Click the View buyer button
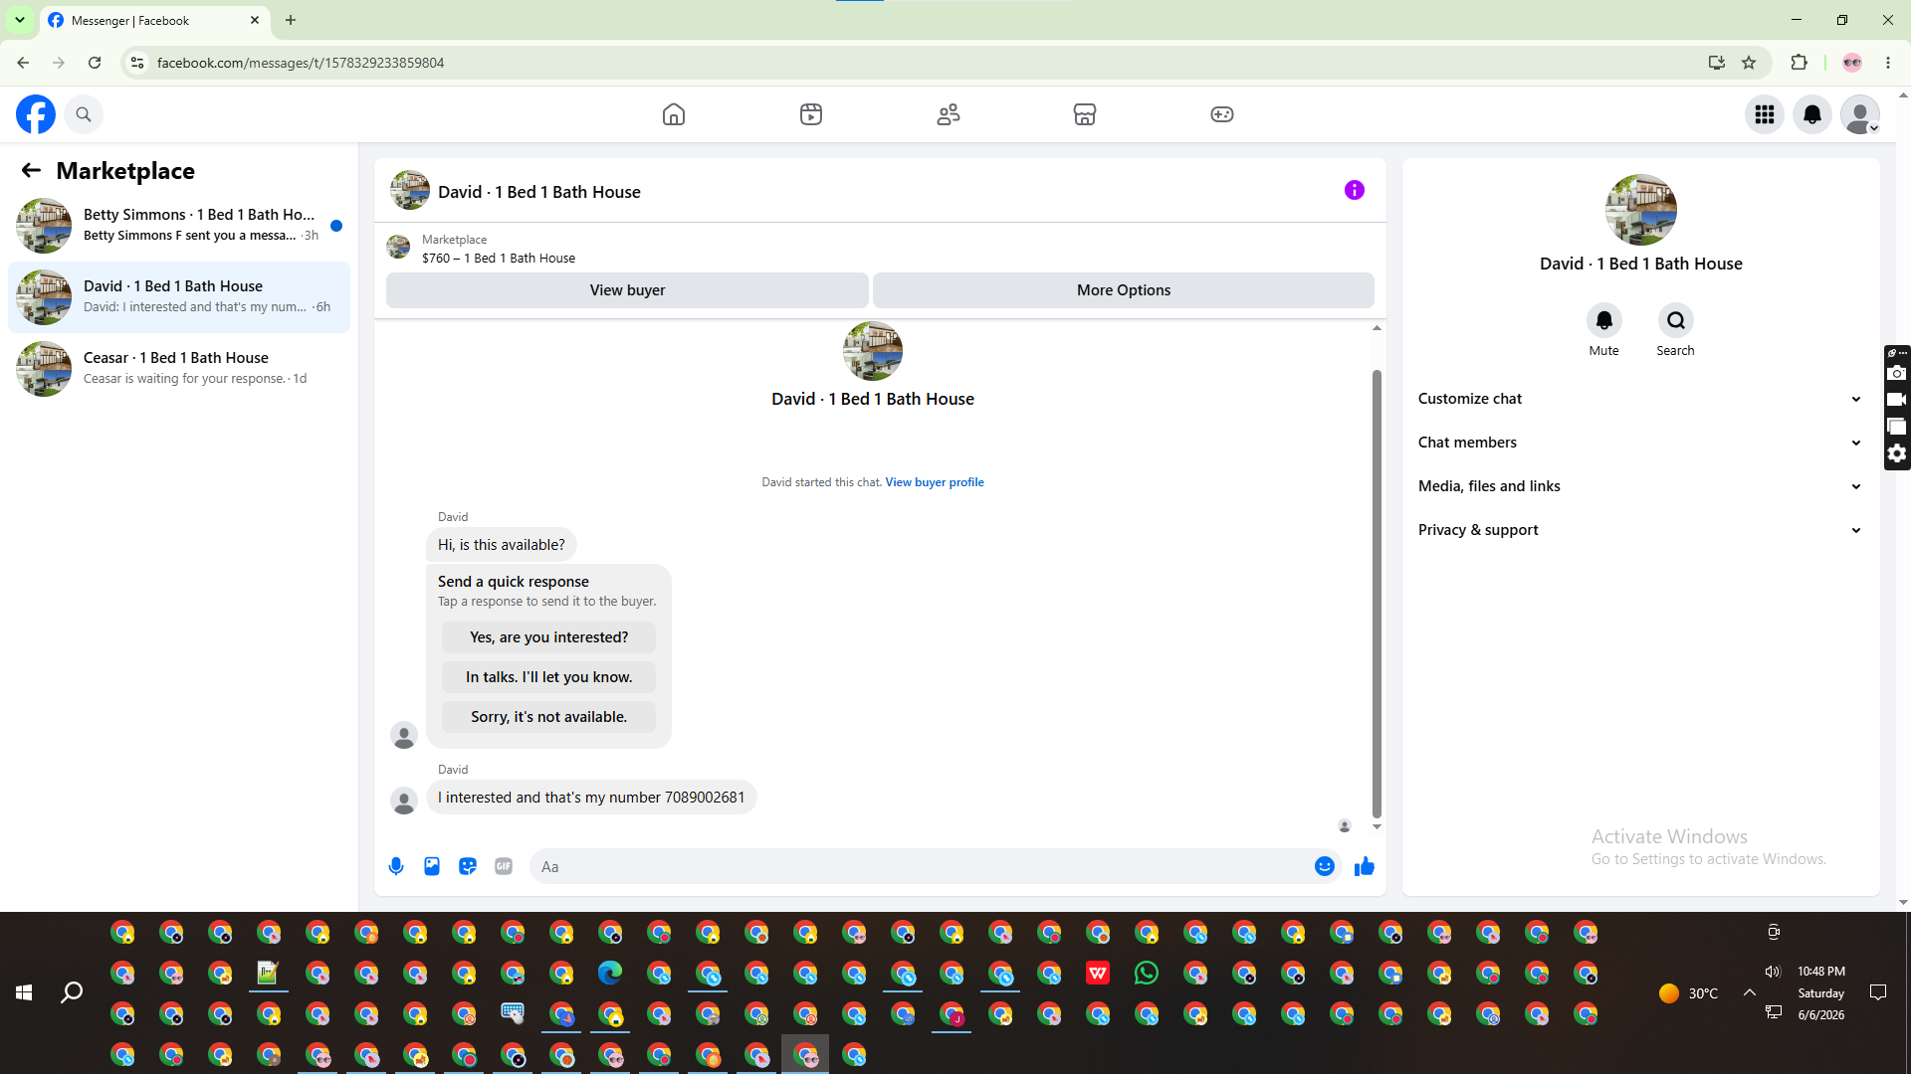Image resolution: width=1911 pixels, height=1074 pixels. click(x=627, y=290)
